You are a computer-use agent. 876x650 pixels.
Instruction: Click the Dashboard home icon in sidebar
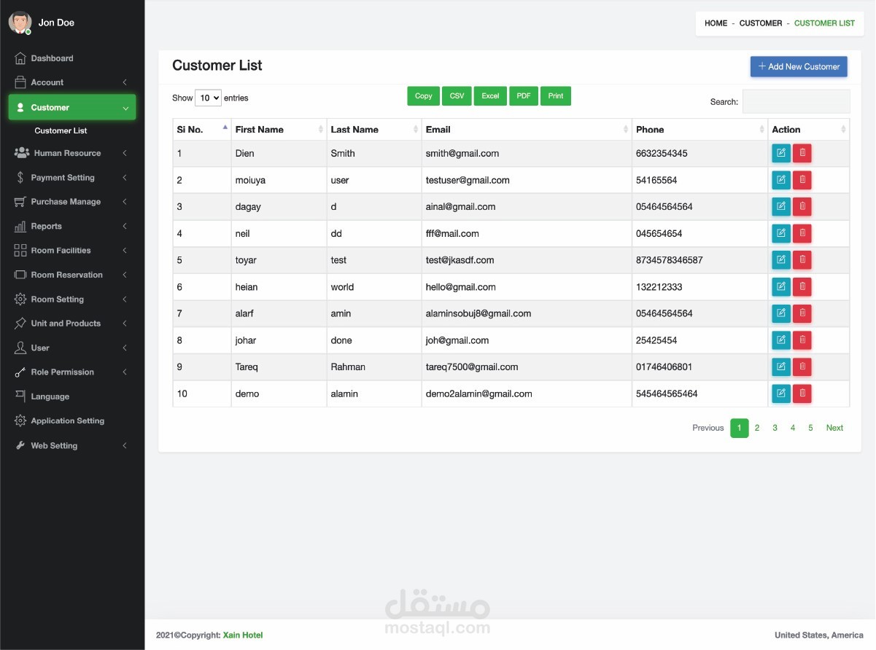pos(20,58)
